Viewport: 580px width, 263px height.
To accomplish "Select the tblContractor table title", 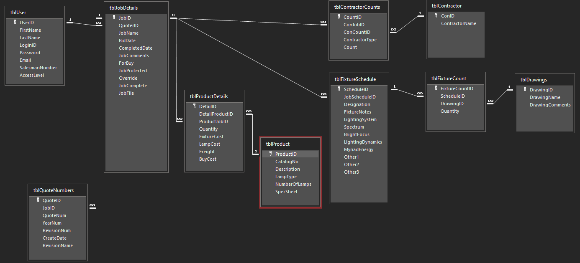I will coord(447,6).
